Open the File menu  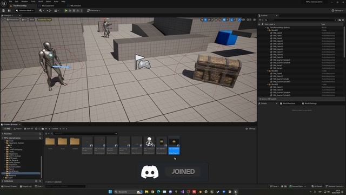tap(10, 2)
